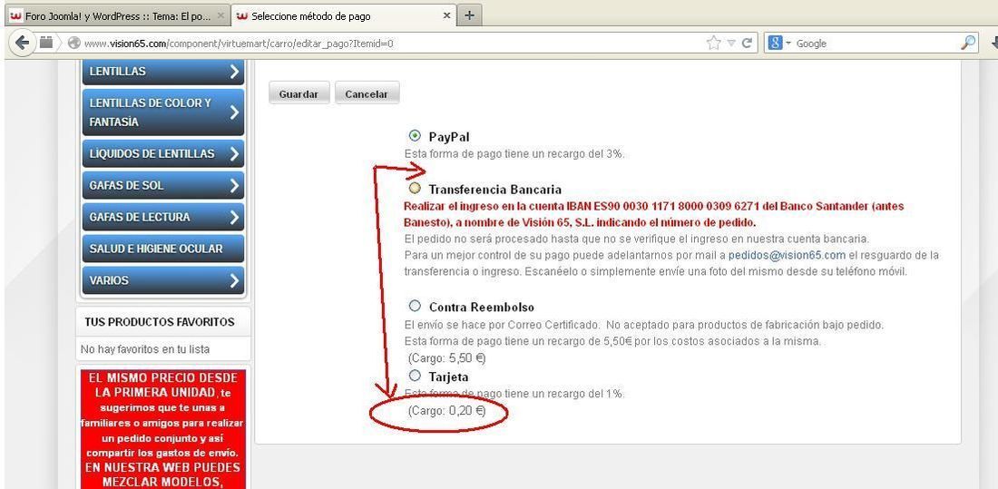Open the LÍQUIDOS DE LENTILLAS category
This screenshot has height=489, width=998.
(x=163, y=153)
